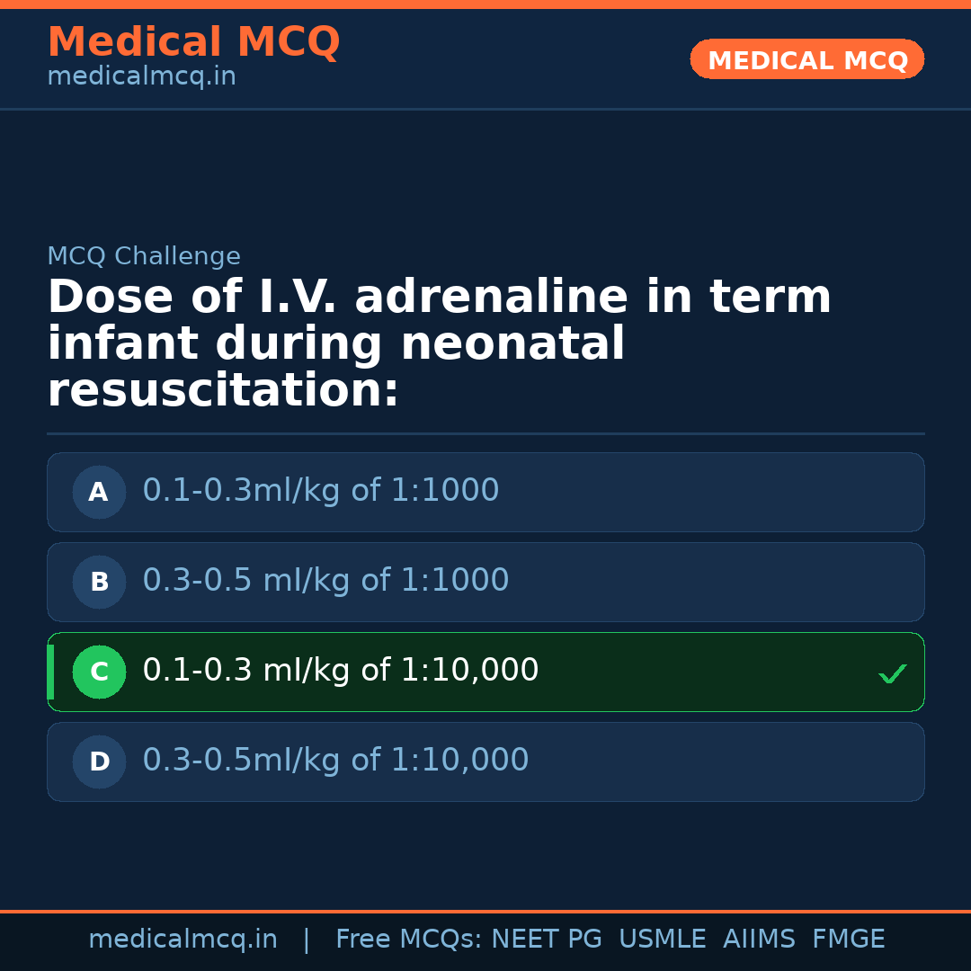Select the circular A option badge
This screenshot has width=971, height=971.
tap(99, 492)
